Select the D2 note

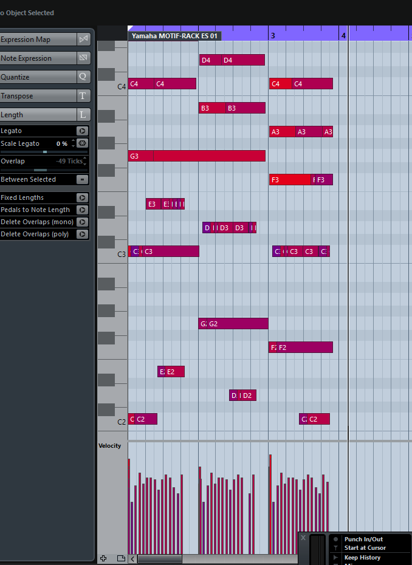249,395
